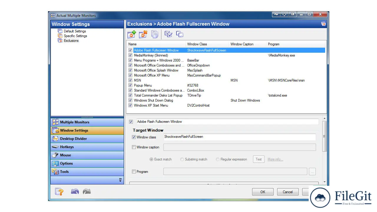The height and width of the screenshot is (212, 377).
Task: Uncheck all exclusions toolbar icon
Action: click(180, 34)
